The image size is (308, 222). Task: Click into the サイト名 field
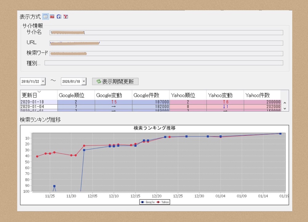(166, 33)
